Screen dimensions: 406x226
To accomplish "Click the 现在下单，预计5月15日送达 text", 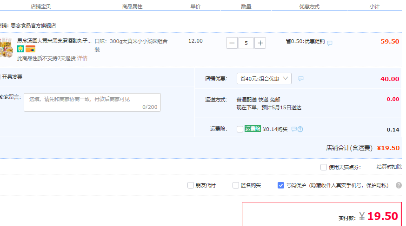I will tap(269, 107).
